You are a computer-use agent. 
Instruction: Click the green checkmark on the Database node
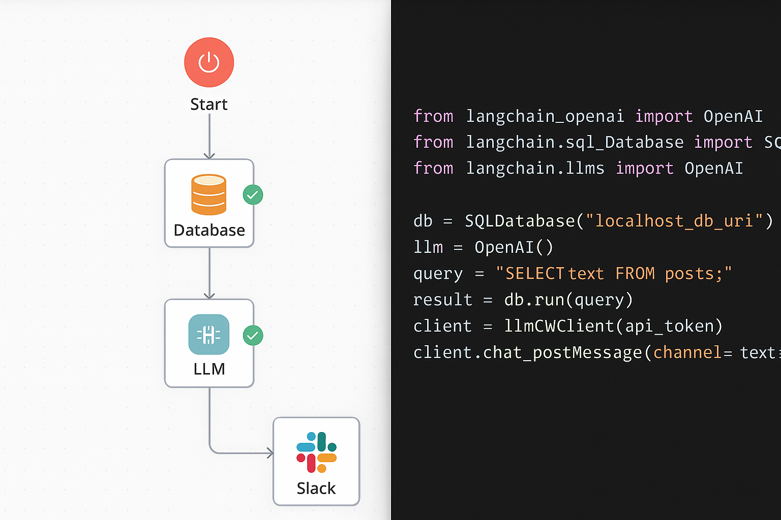click(x=253, y=195)
